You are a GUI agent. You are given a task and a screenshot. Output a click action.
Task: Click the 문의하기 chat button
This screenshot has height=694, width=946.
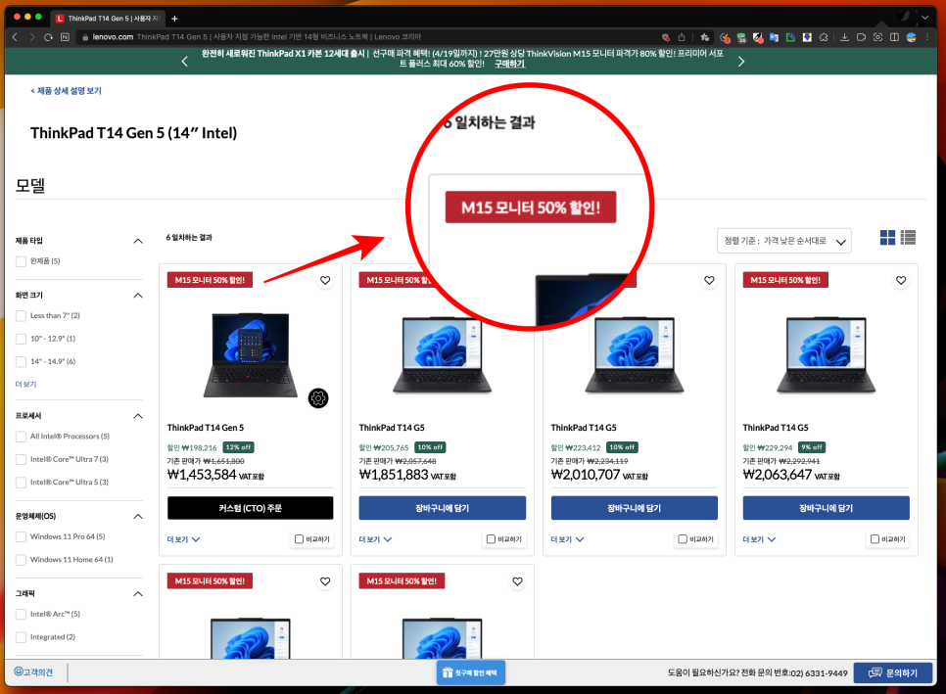click(893, 672)
